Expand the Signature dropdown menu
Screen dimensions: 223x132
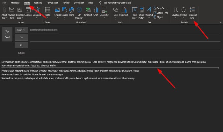click(37, 18)
